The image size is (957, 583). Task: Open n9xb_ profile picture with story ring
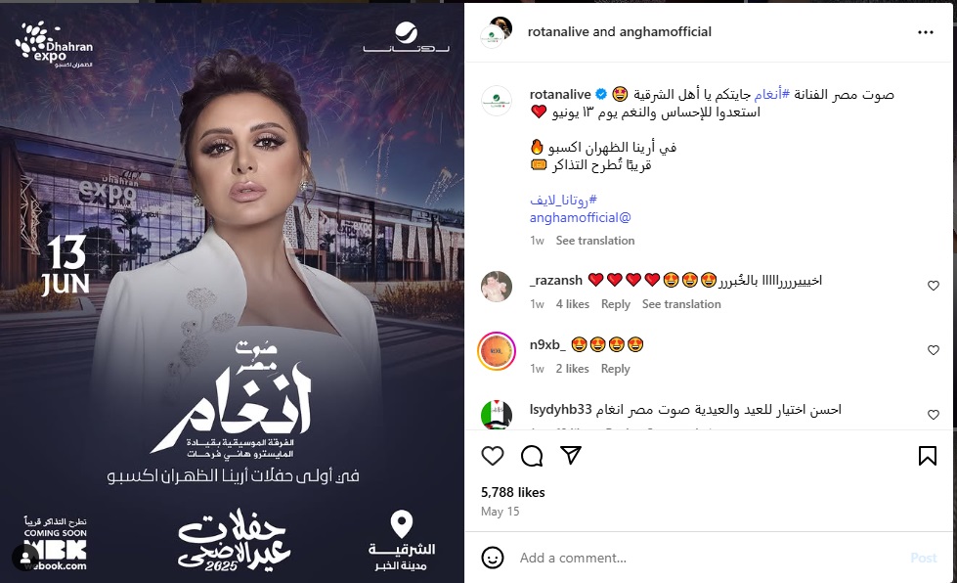(497, 351)
